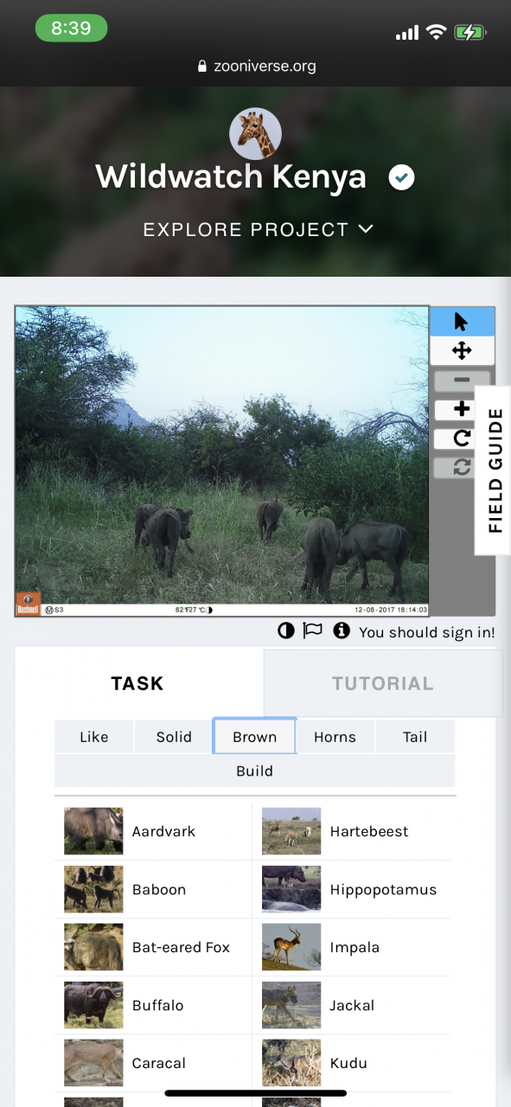Open the Field Guide panel
Screen dimensions: 511x1107
click(x=495, y=470)
